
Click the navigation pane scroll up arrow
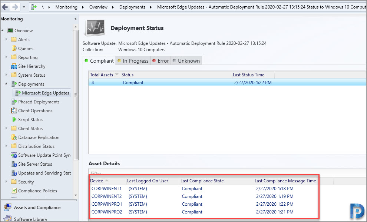[x=76, y=27]
